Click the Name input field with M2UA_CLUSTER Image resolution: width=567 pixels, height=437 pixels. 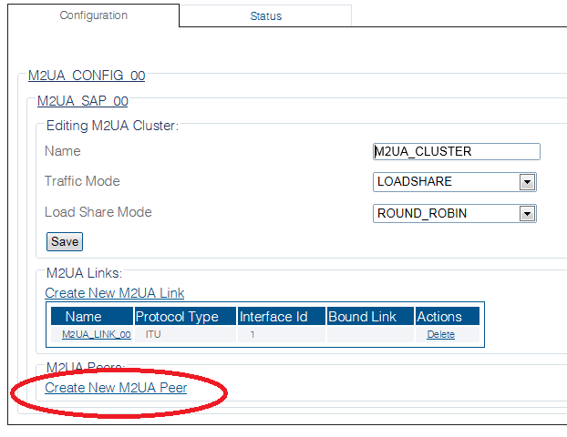(x=457, y=151)
